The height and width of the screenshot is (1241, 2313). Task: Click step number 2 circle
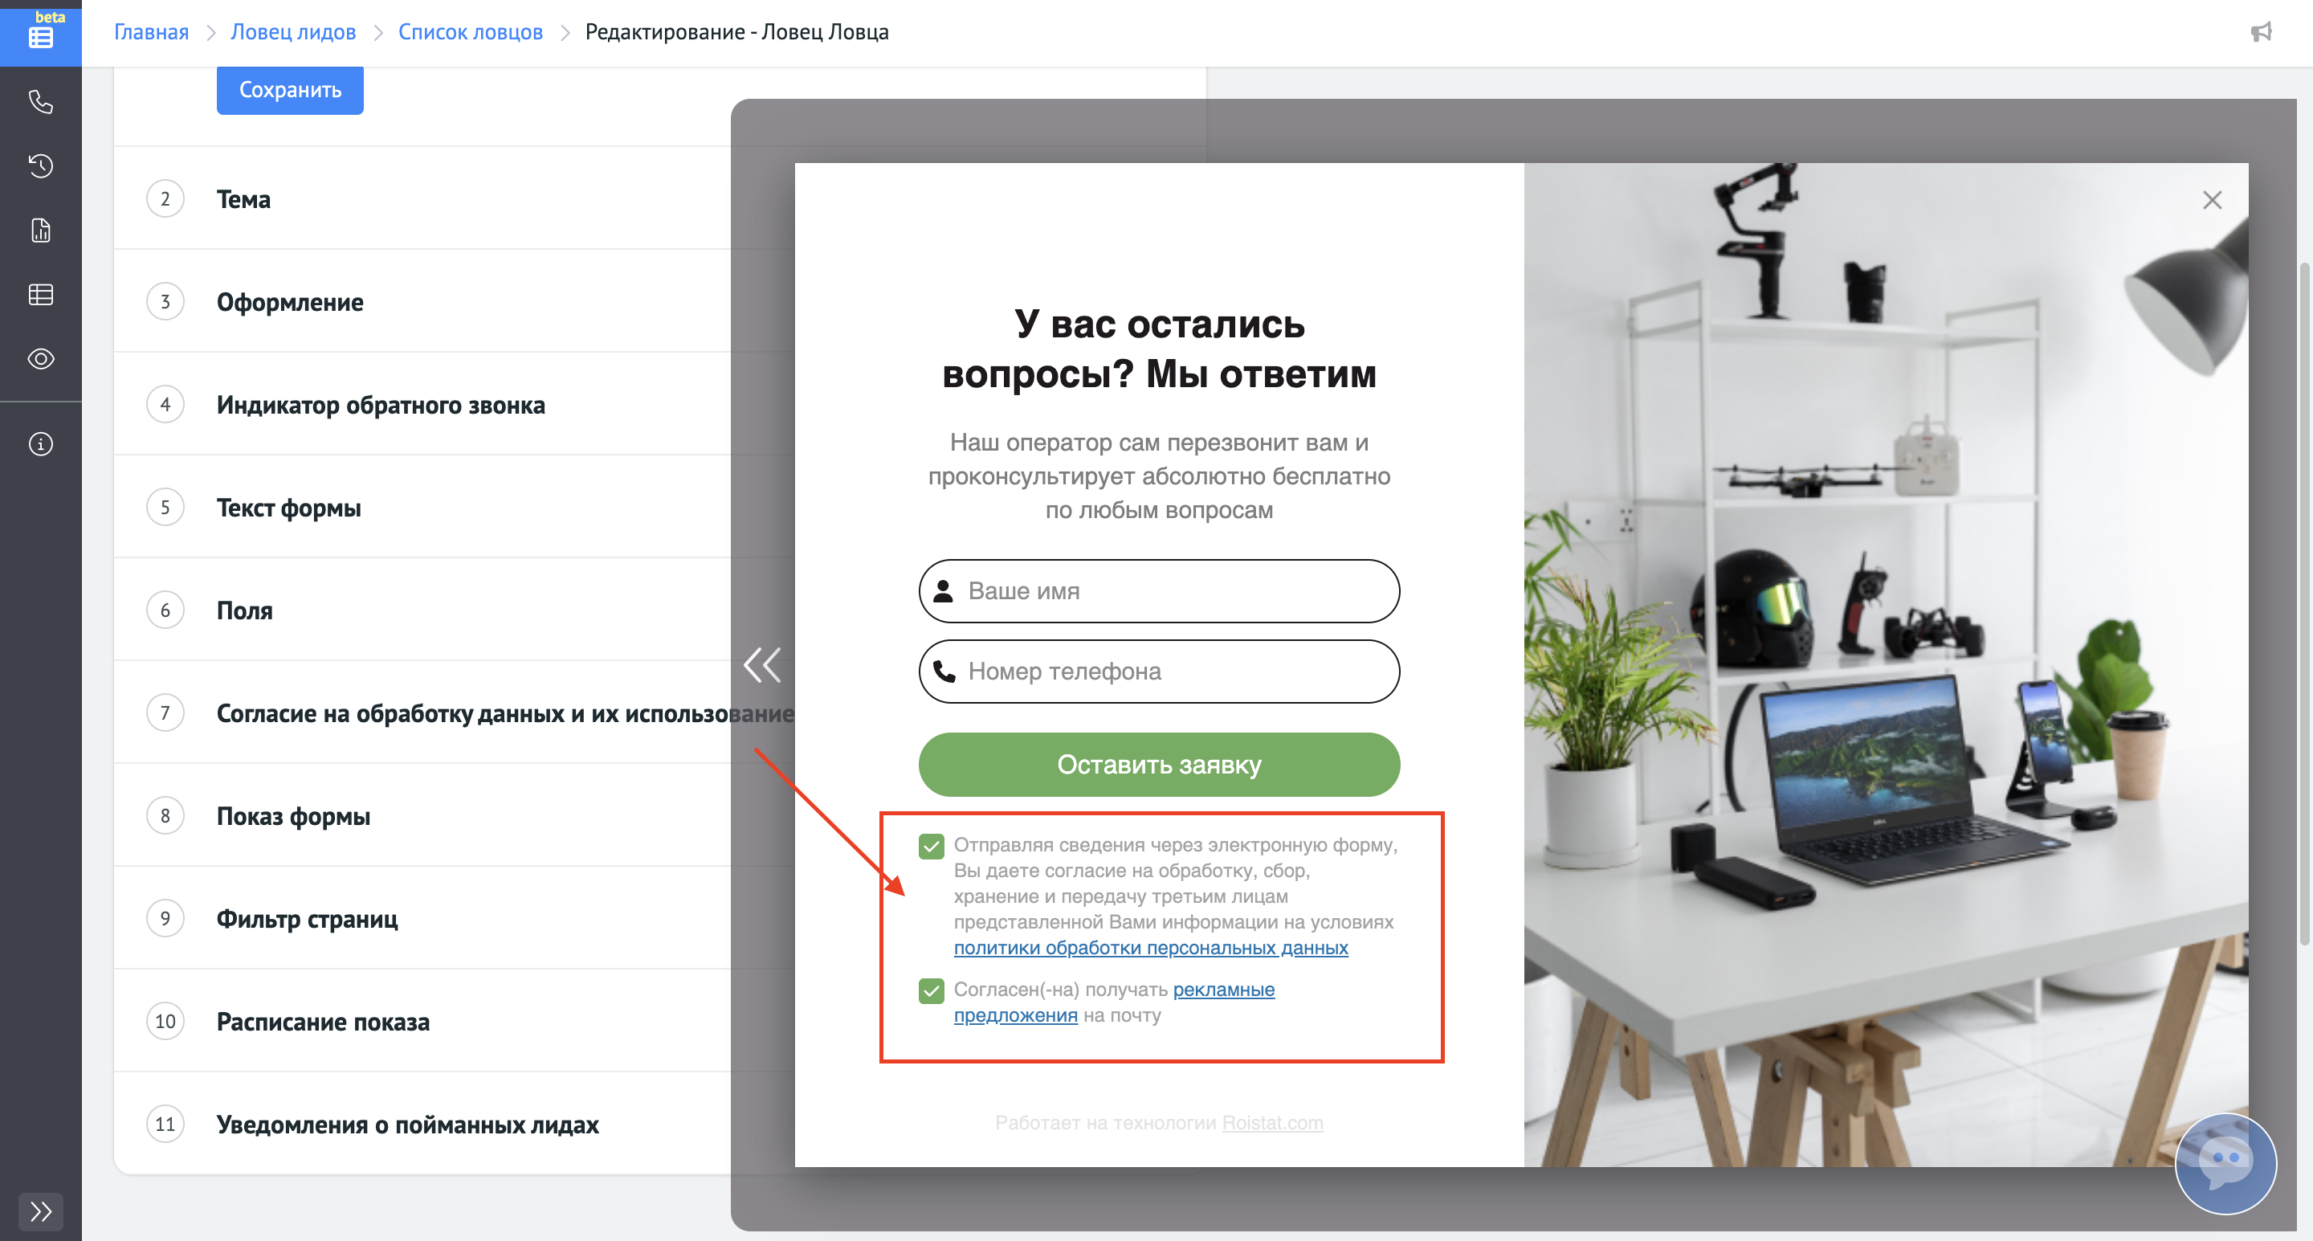pyautogui.click(x=165, y=198)
